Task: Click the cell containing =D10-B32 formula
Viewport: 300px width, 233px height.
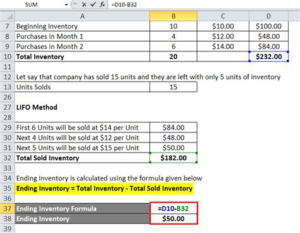Action: point(173,208)
